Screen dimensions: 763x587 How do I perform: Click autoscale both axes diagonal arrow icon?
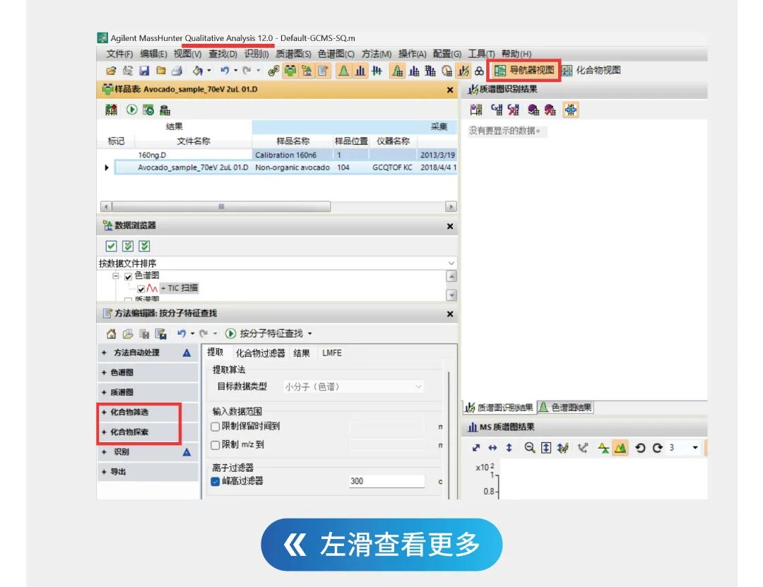pyautogui.click(x=476, y=448)
